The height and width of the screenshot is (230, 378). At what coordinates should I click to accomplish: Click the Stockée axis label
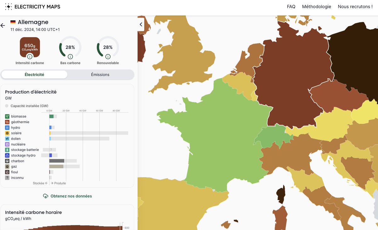pos(40,183)
